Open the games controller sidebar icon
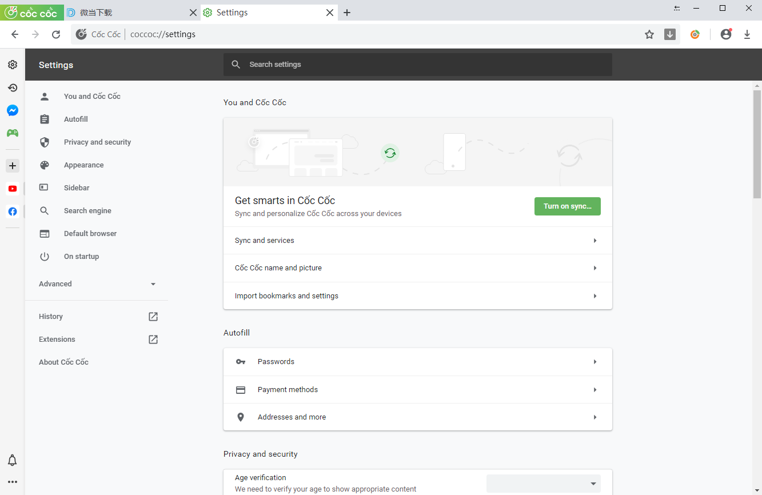 click(x=12, y=133)
